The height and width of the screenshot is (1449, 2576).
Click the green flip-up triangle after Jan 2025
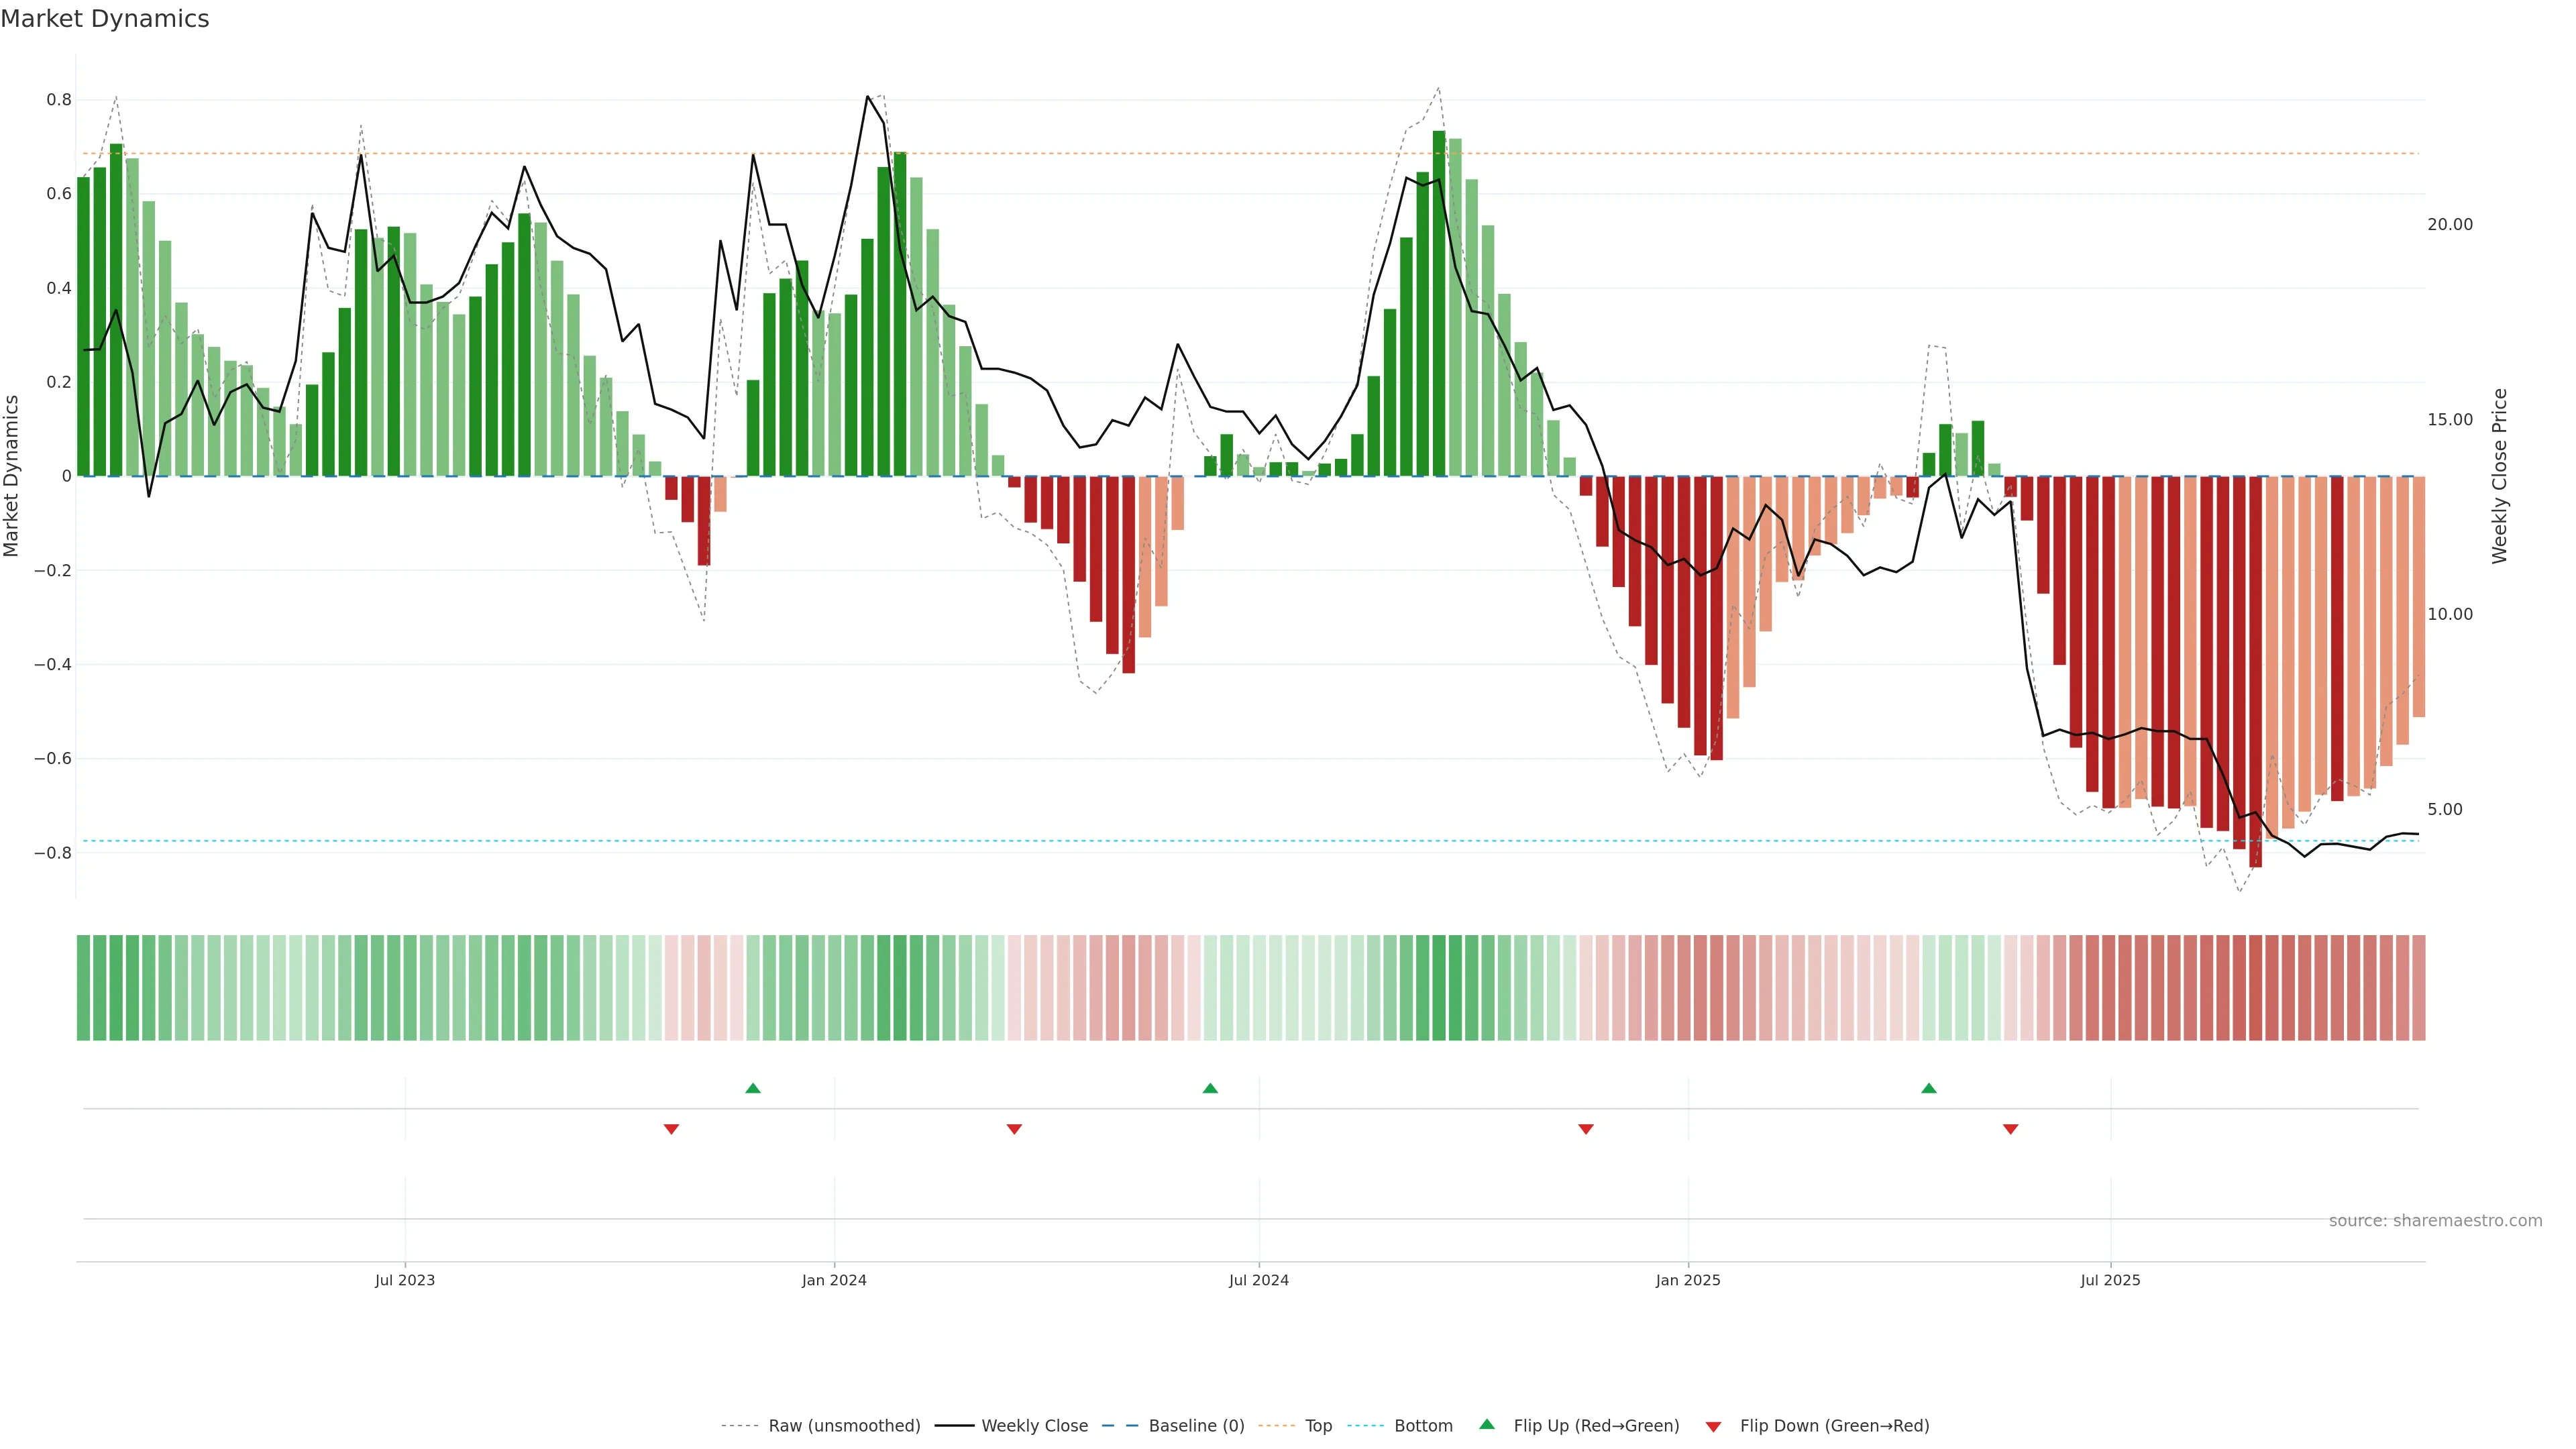click(x=1929, y=1088)
